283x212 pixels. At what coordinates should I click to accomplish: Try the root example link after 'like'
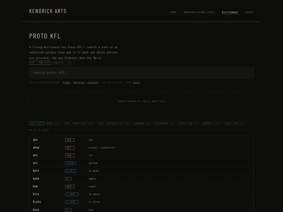pyautogui.click(x=136, y=82)
